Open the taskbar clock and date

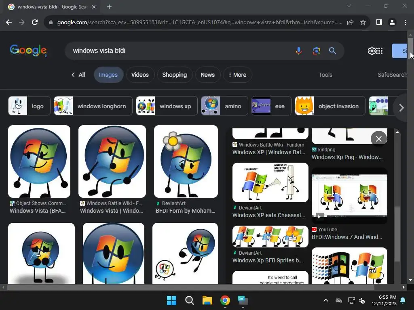[384, 300]
